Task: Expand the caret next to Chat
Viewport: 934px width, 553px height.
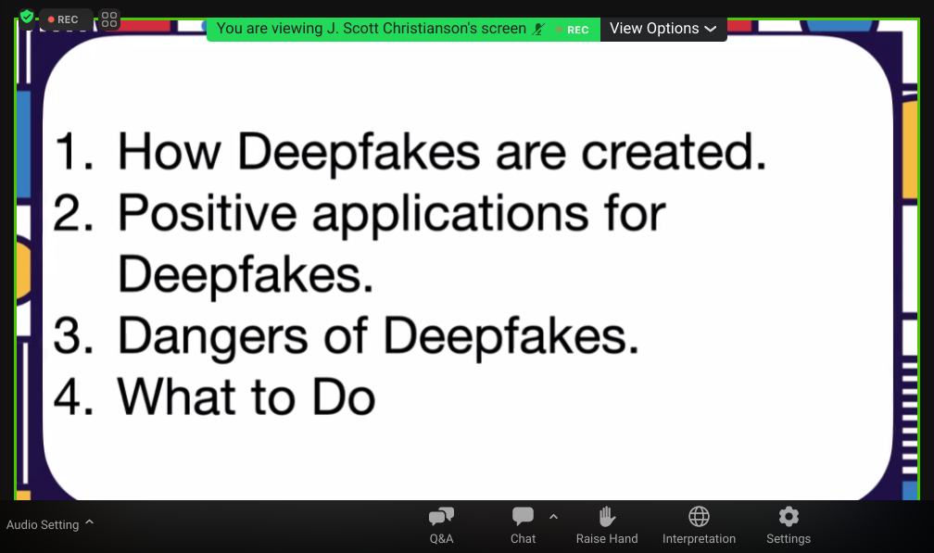Action: (x=554, y=517)
